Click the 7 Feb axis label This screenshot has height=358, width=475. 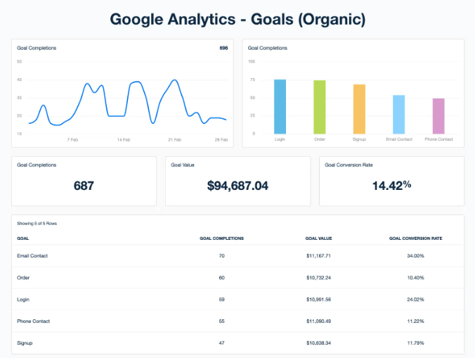pyautogui.click(x=72, y=140)
